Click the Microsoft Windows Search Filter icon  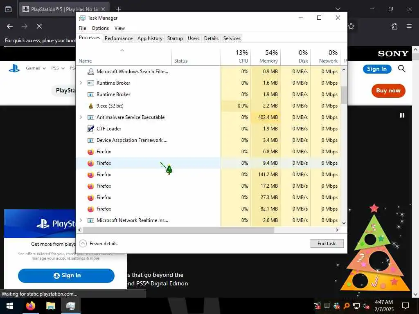click(91, 72)
